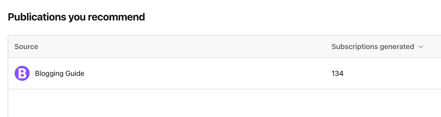Image resolution: width=441 pixels, height=117 pixels.
Task: Toggle sort order using the down arrow
Action: 421,47
